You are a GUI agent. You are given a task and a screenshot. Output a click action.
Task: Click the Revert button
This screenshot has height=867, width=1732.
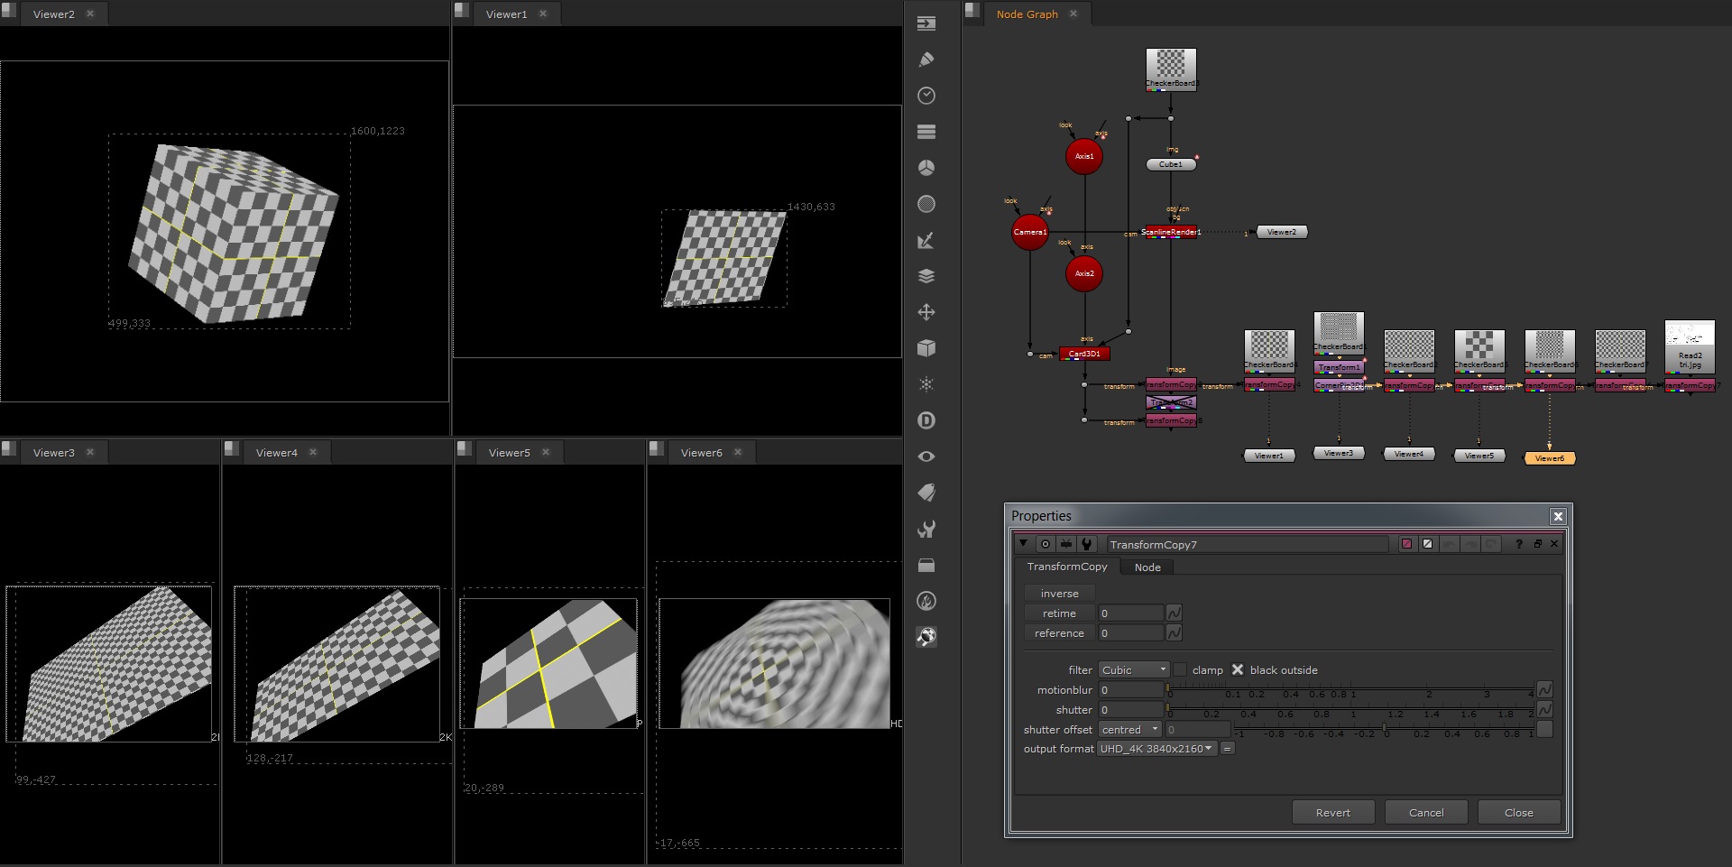[x=1333, y=812]
